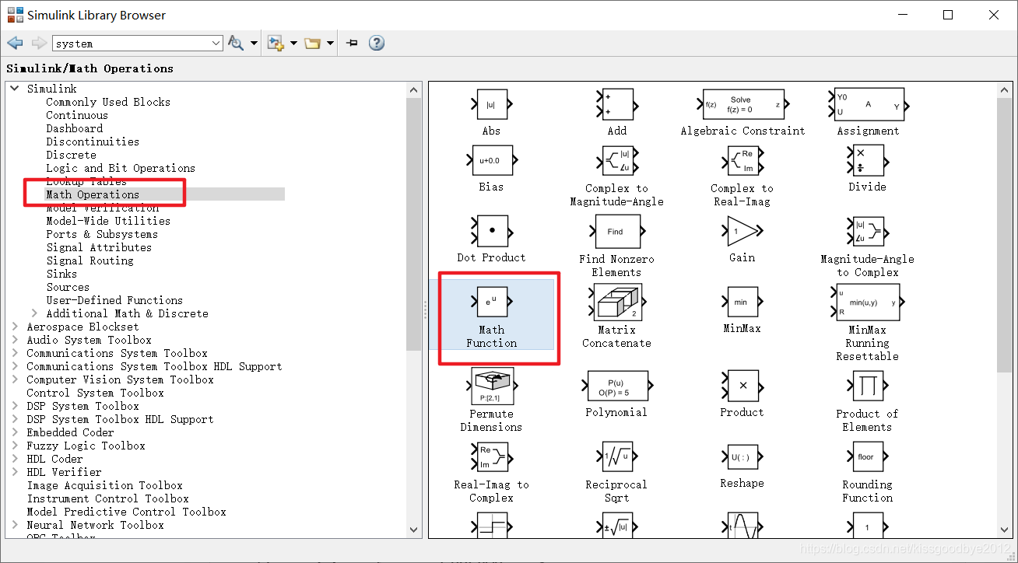Select Complex to Real-Imag block
This screenshot has height=563, width=1018.
click(x=742, y=161)
